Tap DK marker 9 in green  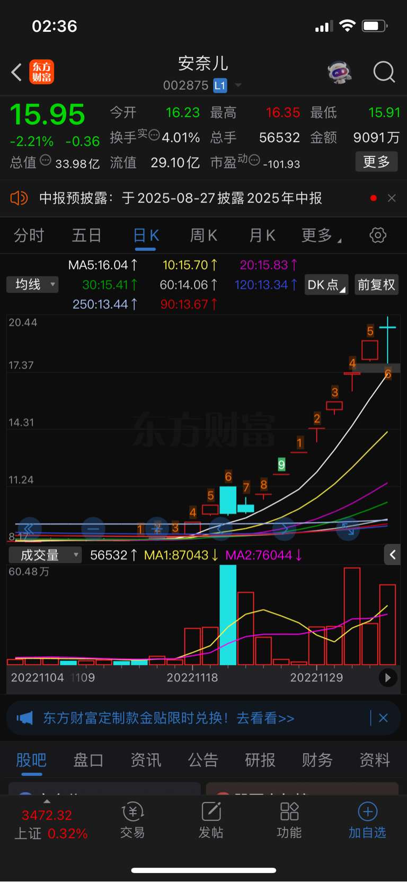point(281,465)
